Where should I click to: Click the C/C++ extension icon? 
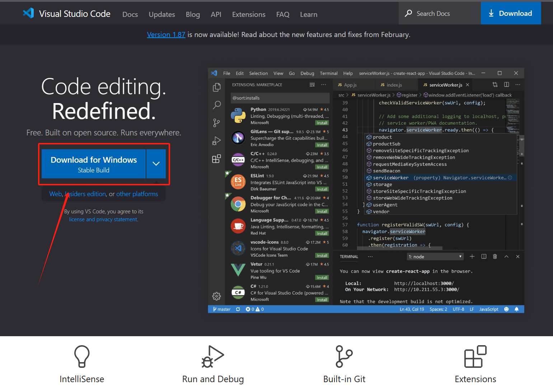click(238, 160)
